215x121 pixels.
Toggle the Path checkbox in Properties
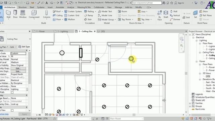pyautogui.click(x=12, y=92)
